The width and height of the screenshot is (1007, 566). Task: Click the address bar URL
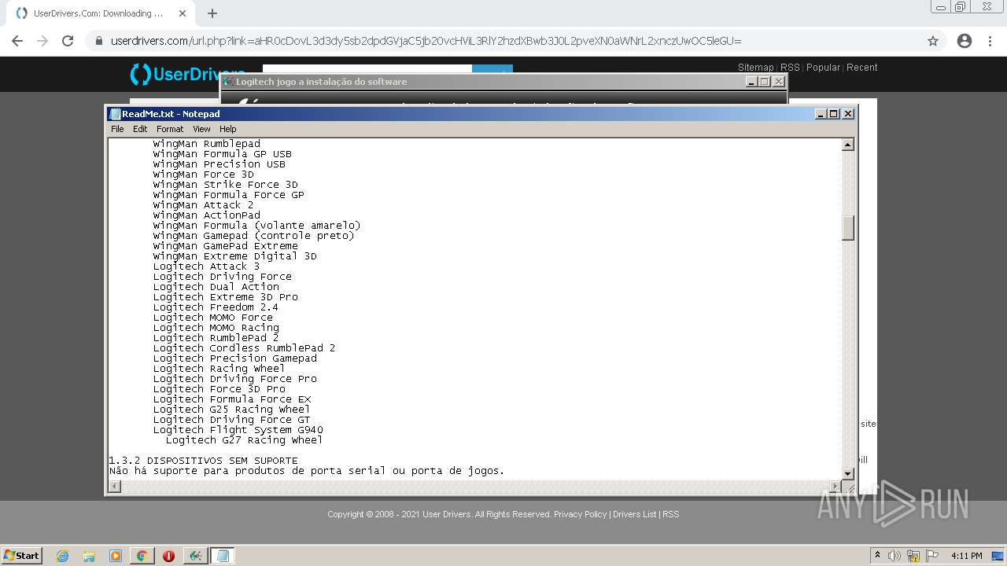pos(426,41)
